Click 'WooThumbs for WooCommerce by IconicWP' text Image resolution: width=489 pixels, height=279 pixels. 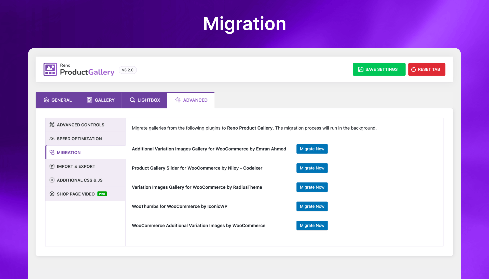[x=180, y=206]
